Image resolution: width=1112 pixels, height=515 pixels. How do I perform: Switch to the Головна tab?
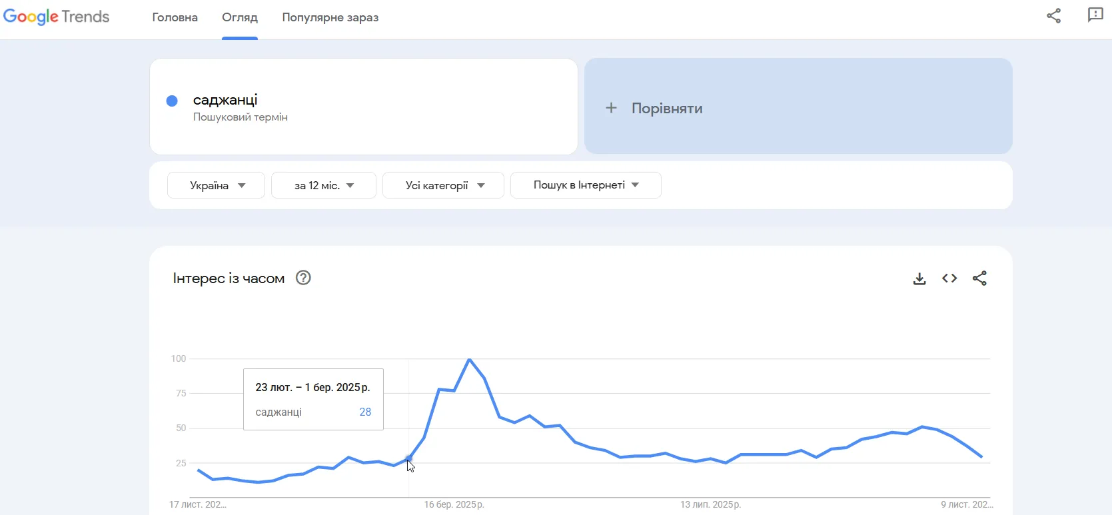pos(175,18)
